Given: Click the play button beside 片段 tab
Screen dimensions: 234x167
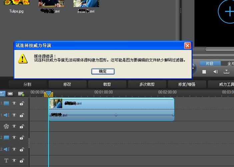Looking at the screenshot, I should point(194,68).
